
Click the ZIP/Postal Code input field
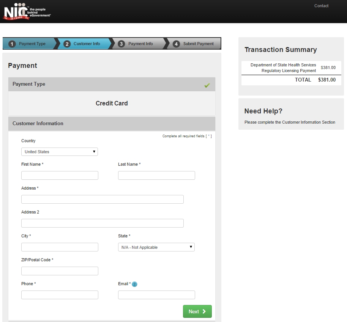(x=60, y=271)
